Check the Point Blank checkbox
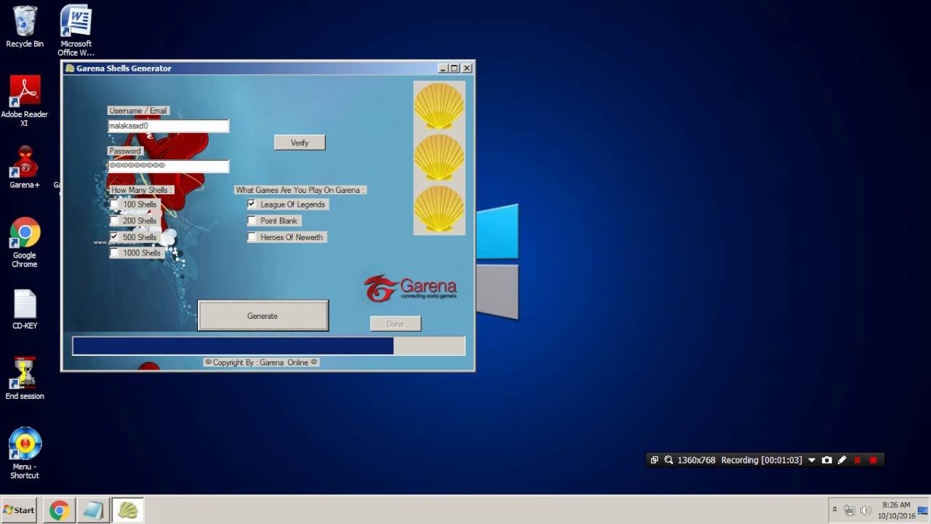Viewport: 931px width, 524px height. coord(252,221)
